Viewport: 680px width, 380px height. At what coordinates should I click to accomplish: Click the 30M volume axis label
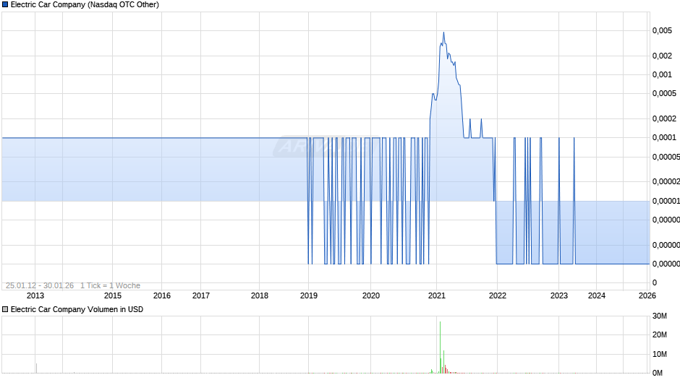coord(660,316)
